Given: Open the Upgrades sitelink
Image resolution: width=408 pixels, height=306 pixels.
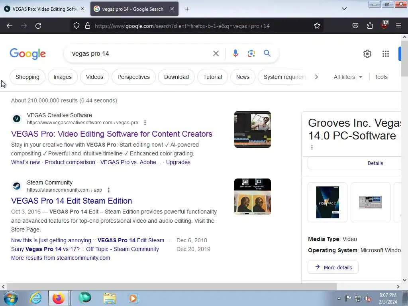Looking at the screenshot, I should pyautogui.click(x=178, y=163).
